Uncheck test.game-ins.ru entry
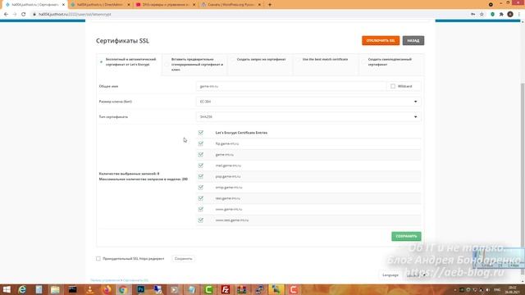This screenshot has width=525, height=295. (x=200, y=198)
